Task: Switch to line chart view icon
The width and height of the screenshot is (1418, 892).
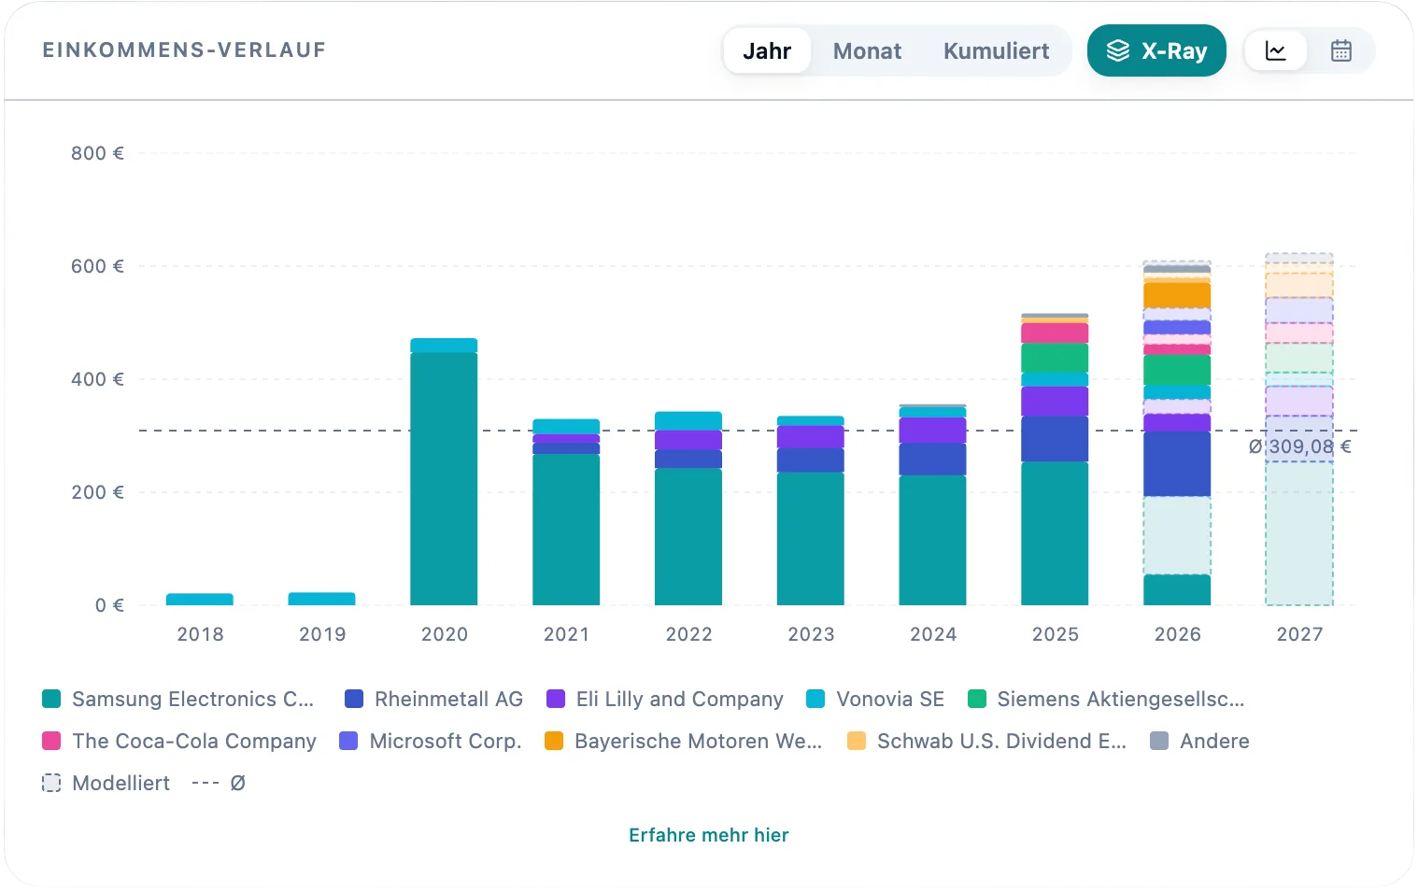Action: pyautogui.click(x=1275, y=50)
